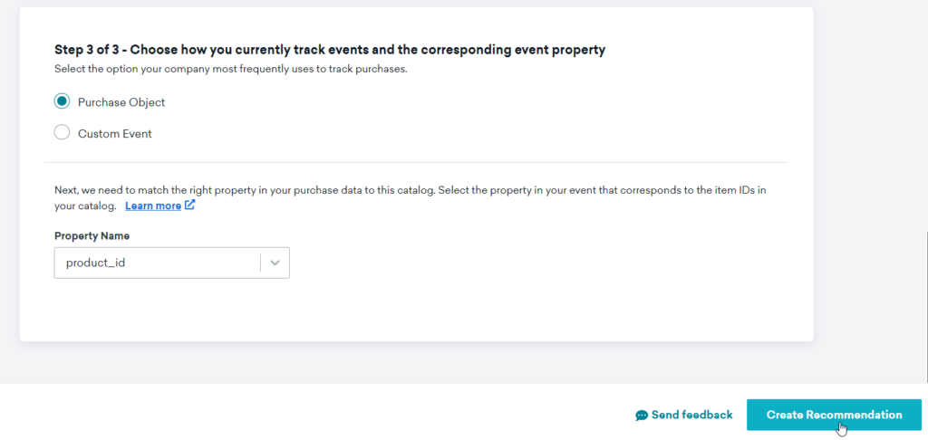Click the Step 3 of 3 heading
The height and width of the screenshot is (440, 928).
(330, 50)
